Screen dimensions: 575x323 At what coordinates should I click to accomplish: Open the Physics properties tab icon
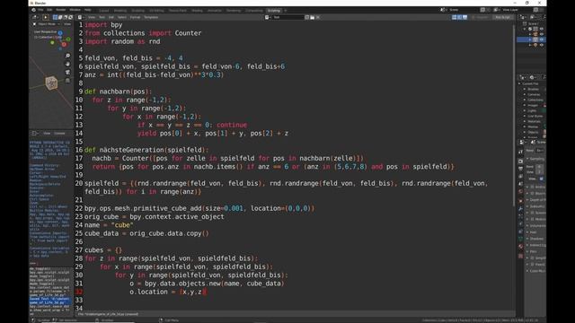tap(521, 223)
